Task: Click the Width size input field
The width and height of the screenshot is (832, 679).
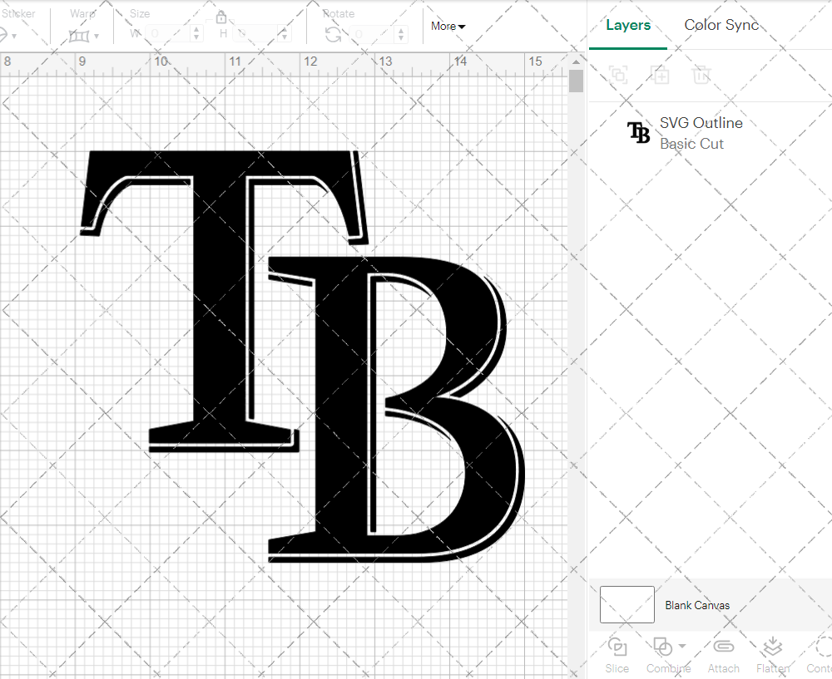Action: point(171,34)
